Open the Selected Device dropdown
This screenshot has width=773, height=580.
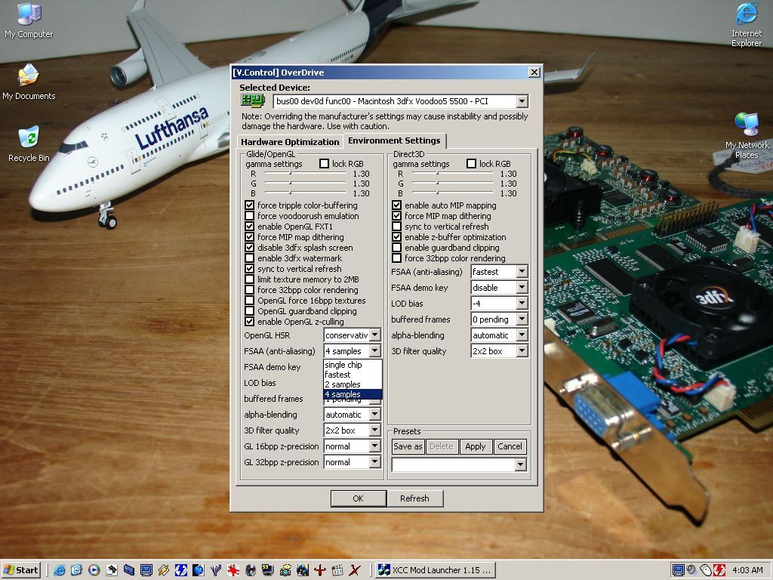pos(522,101)
